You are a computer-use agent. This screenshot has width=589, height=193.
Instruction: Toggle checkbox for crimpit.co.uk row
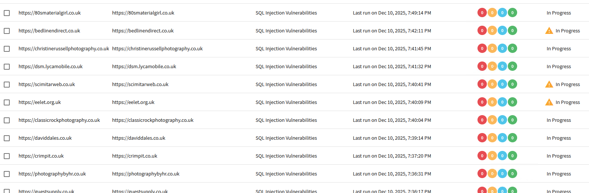[7, 156]
